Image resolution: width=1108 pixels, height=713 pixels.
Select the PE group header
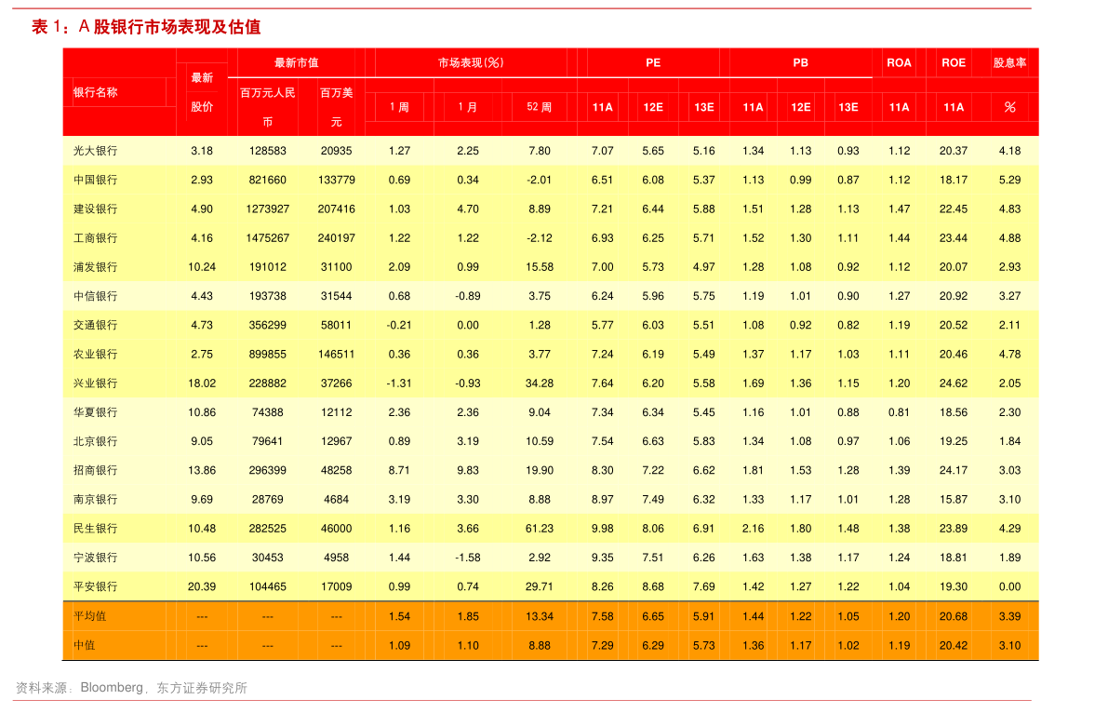point(653,62)
